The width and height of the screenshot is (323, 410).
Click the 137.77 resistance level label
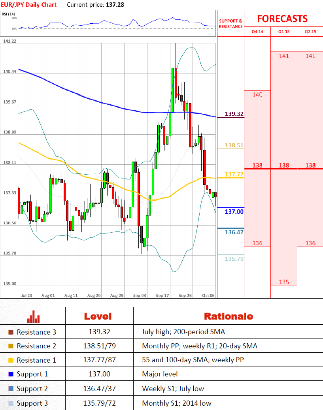click(x=234, y=174)
